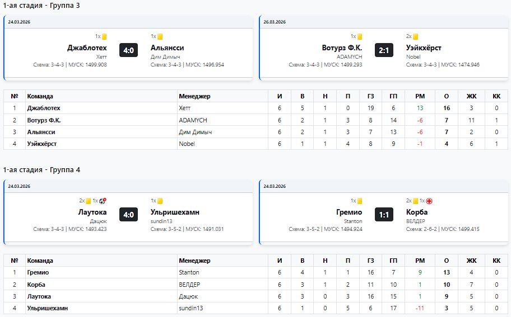Open team Гремио in Group 4 table
This screenshot has width=511, height=317.
pos(38,272)
